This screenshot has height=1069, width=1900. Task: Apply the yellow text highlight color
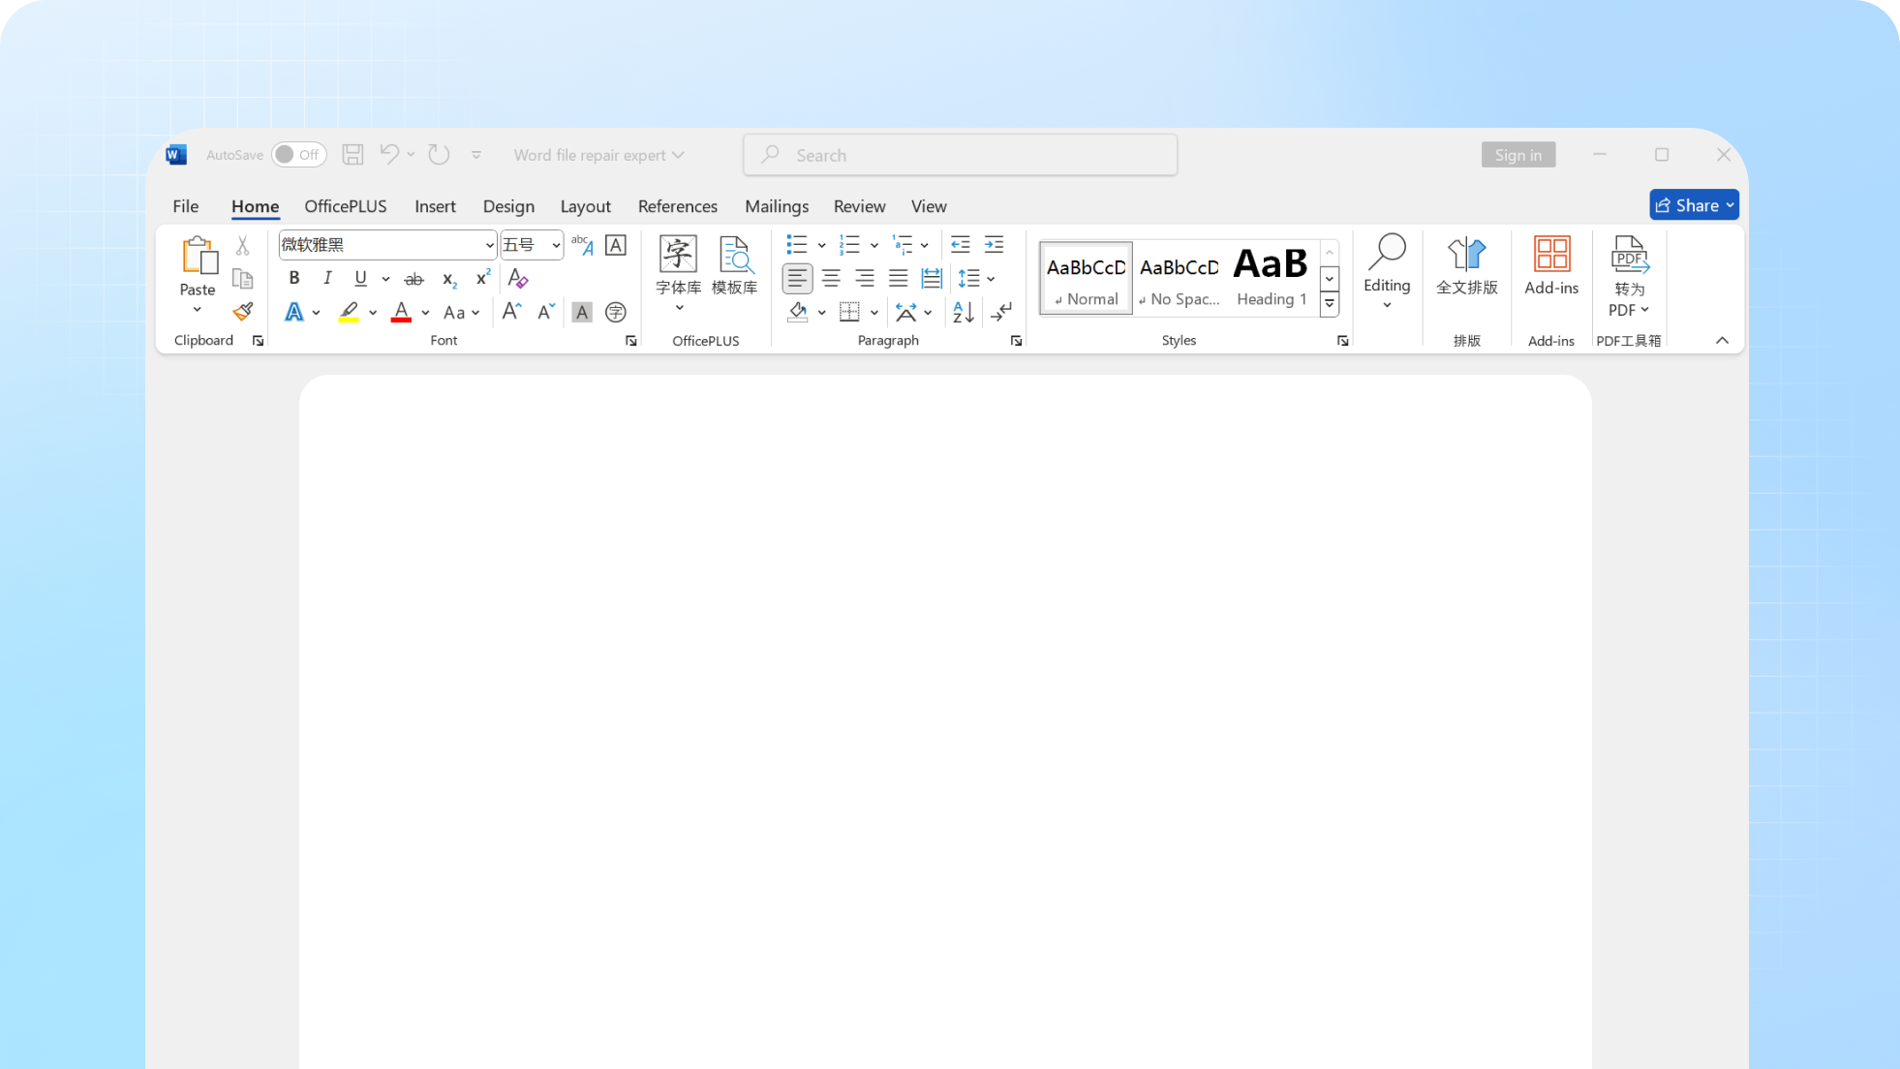click(x=349, y=312)
